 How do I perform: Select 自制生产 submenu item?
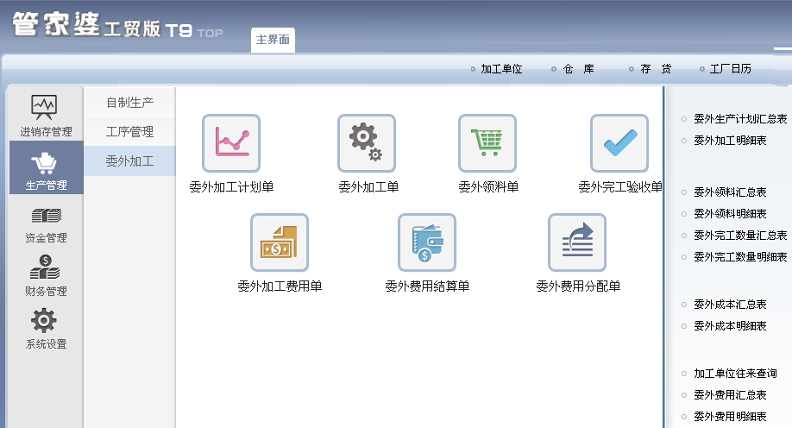click(129, 103)
